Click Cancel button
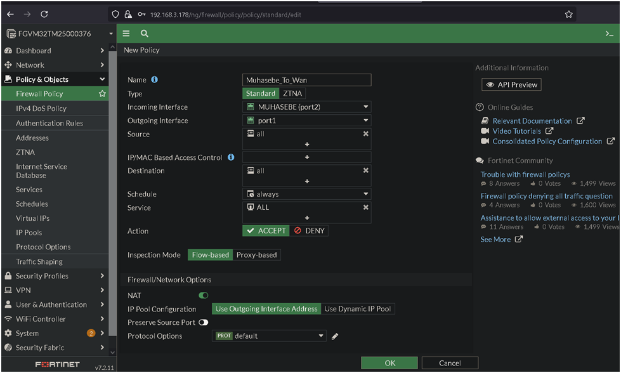The height and width of the screenshot is (373, 621). point(450,363)
